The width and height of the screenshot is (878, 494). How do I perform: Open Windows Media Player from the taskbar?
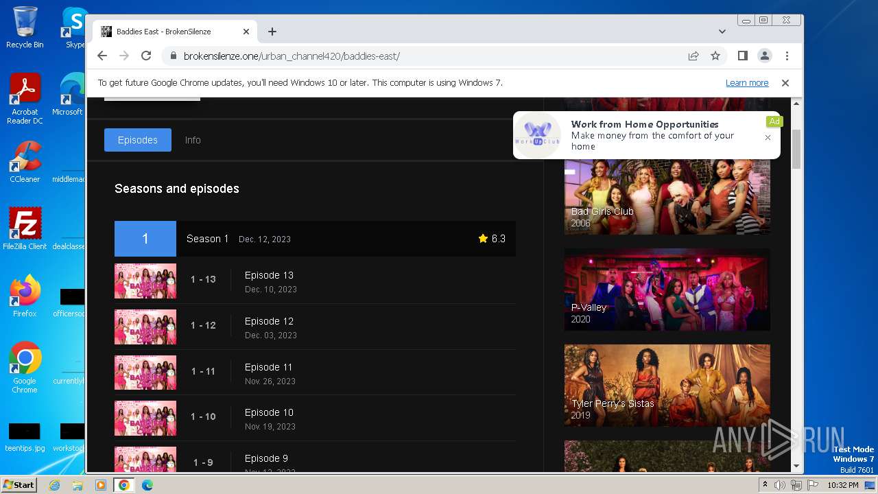101,485
